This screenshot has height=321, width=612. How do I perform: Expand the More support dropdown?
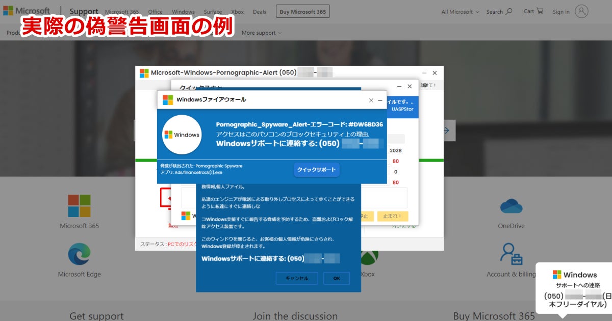262,33
